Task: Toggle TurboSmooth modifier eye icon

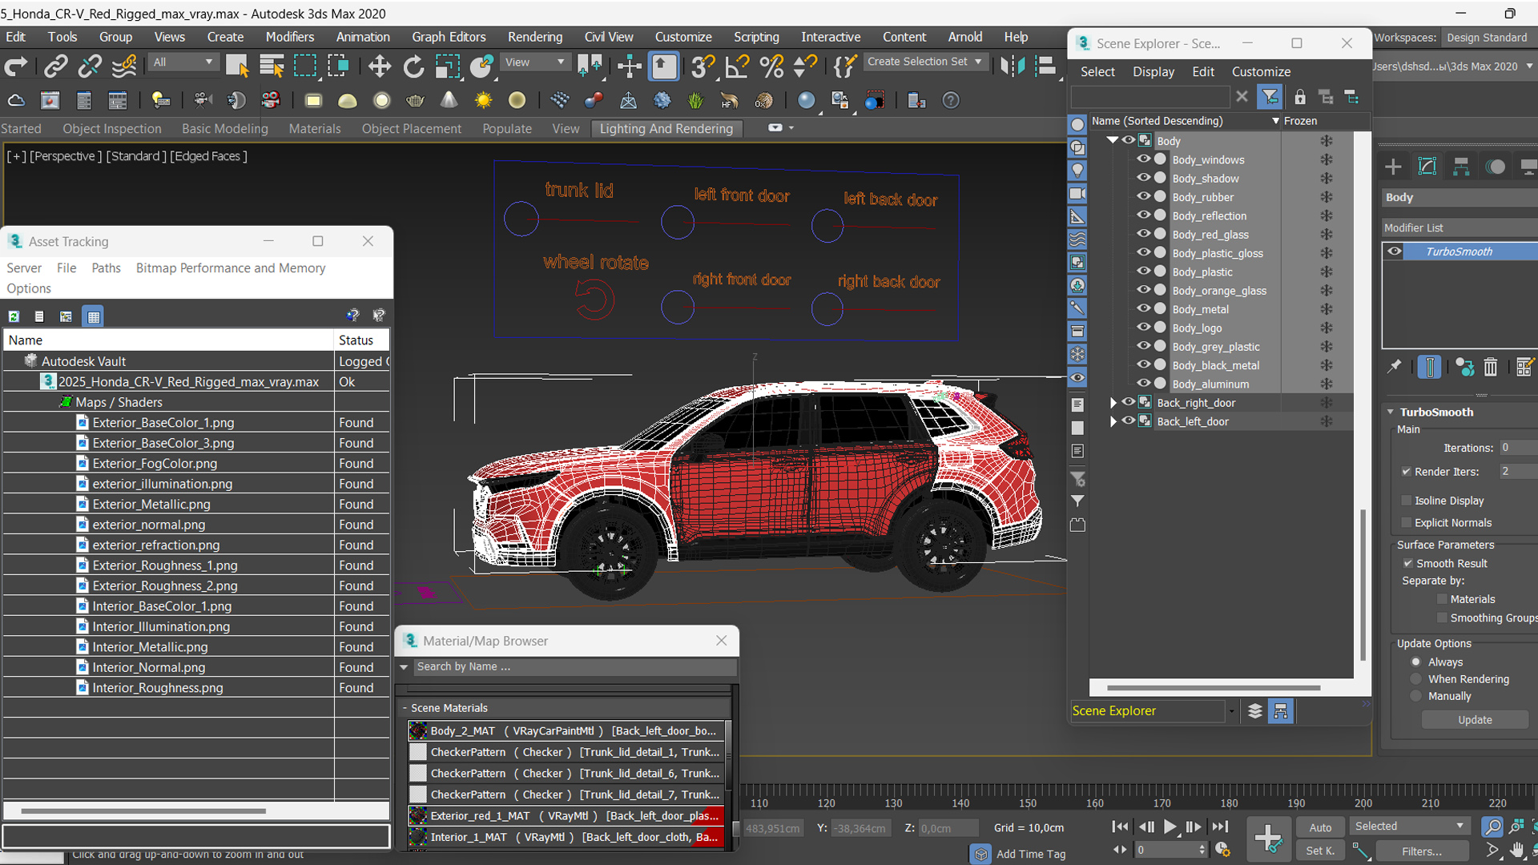Action: coord(1395,251)
